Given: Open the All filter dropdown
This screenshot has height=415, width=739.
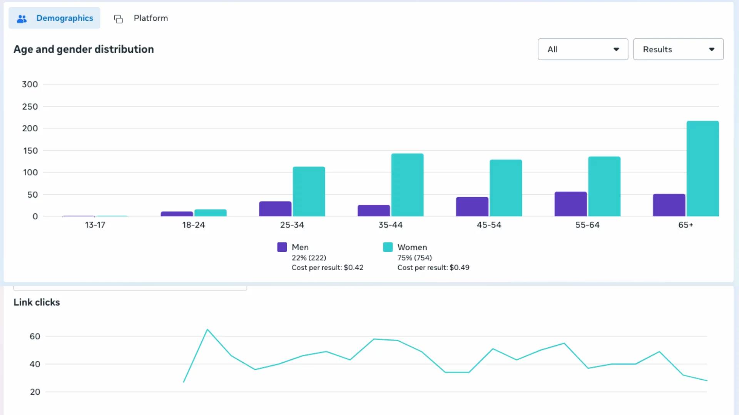Looking at the screenshot, I should pyautogui.click(x=582, y=49).
